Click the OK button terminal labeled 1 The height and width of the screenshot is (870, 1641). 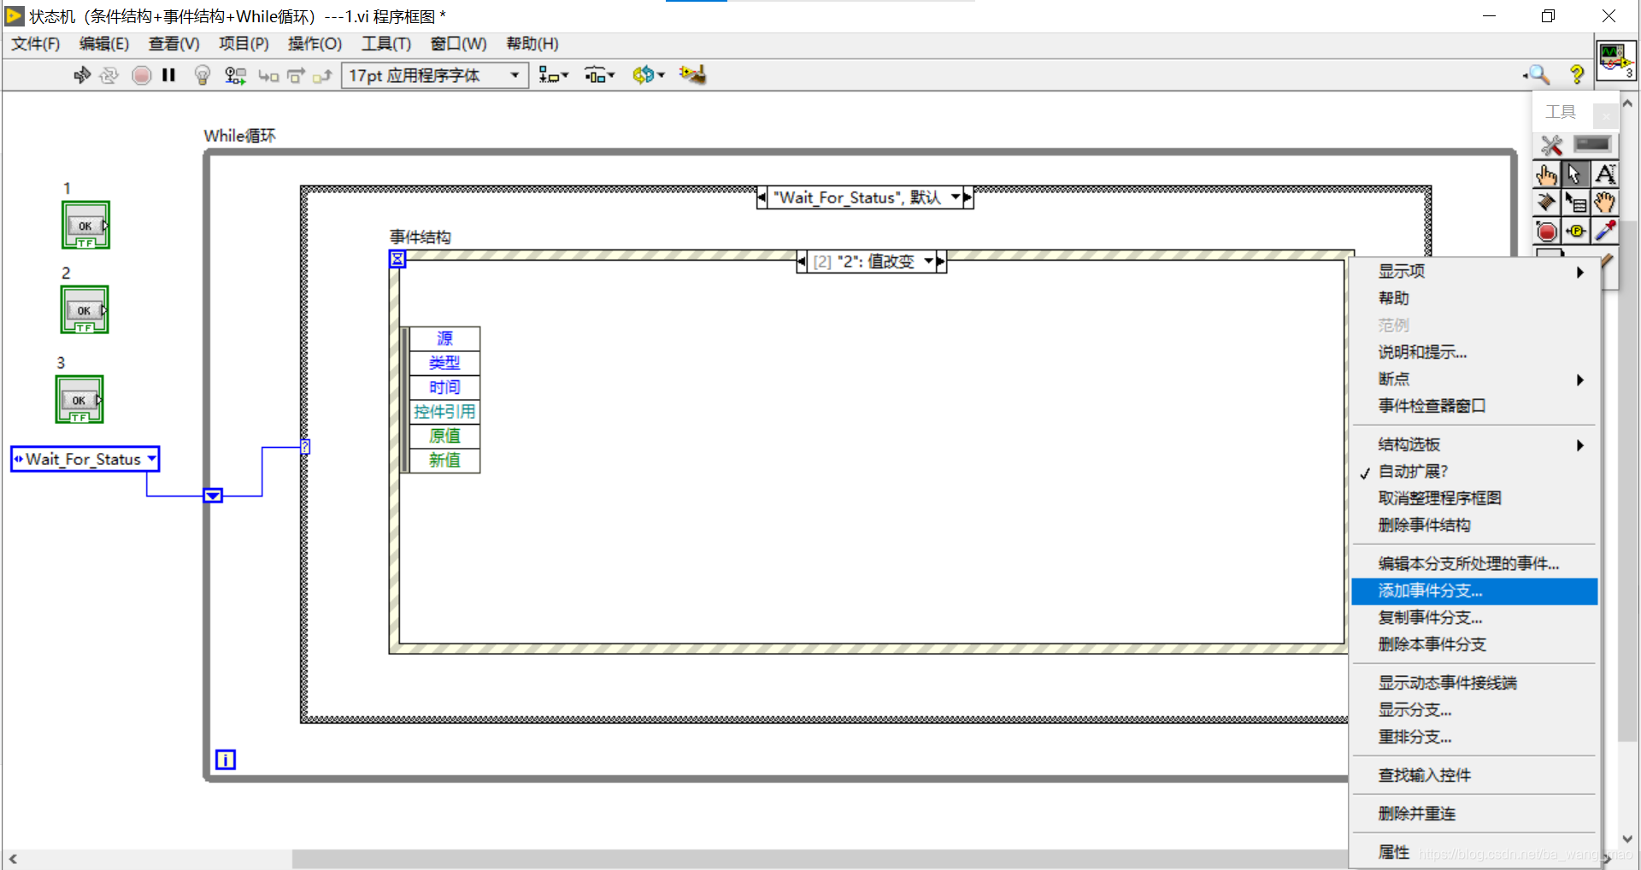coord(85,225)
